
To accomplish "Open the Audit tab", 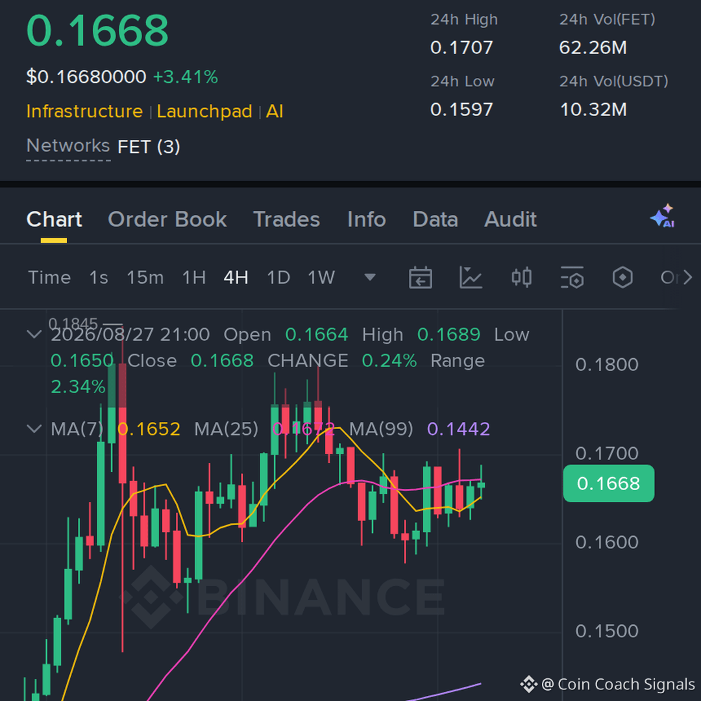I will [511, 219].
